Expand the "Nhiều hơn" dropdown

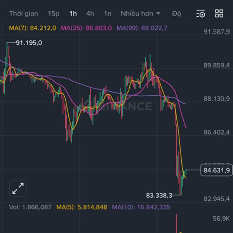[141, 14]
